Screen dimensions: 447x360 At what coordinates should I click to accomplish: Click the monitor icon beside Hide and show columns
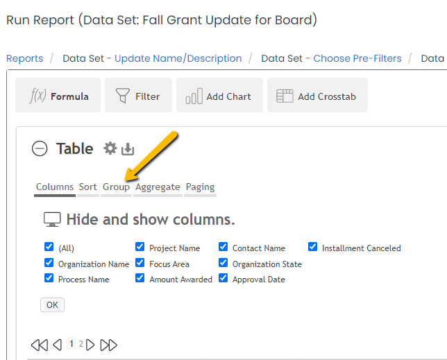pos(52,219)
